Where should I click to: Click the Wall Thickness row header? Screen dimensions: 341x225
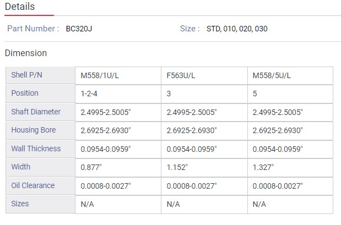[36, 149]
